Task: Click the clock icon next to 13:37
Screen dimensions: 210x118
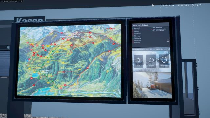Action: click(x=193, y=5)
